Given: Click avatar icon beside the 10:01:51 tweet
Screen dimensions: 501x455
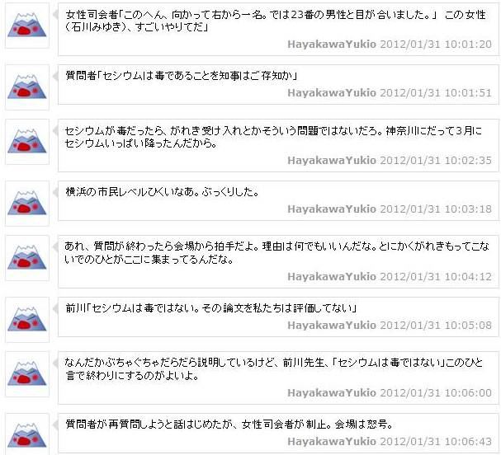Looking at the screenshot, I should (27, 87).
